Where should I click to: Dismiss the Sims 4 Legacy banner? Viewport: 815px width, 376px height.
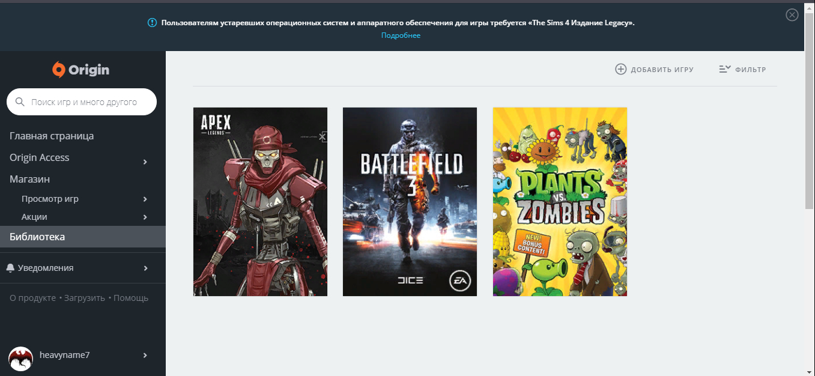[x=792, y=15]
